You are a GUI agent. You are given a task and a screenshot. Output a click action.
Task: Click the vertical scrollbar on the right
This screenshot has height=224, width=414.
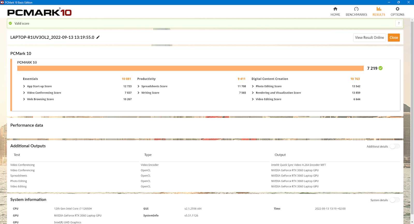pyautogui.click(x=412, y=118)
